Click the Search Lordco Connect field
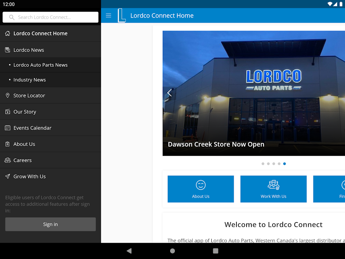 (50, 17)
